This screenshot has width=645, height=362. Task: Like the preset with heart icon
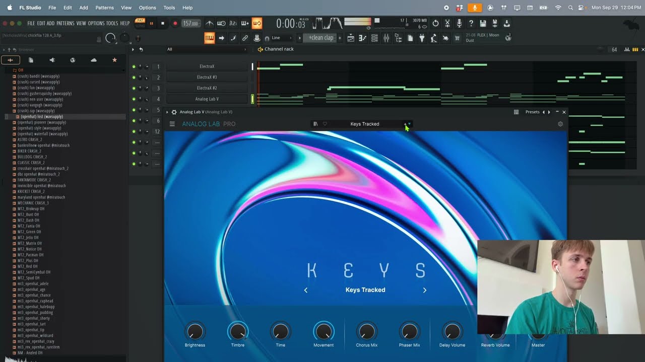coord(325,124)
